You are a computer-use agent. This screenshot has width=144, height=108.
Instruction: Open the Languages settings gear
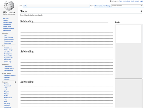[15, 82]
